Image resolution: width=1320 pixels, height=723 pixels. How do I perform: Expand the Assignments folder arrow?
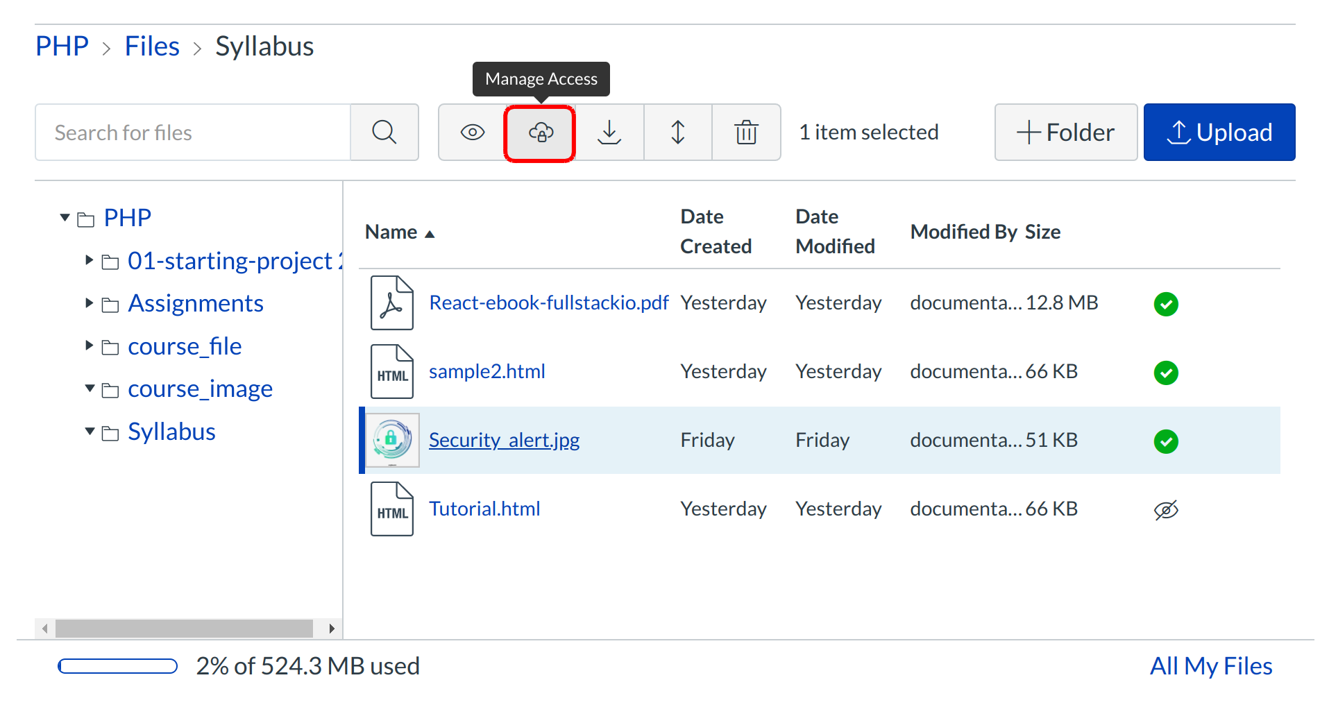[89, 303]
